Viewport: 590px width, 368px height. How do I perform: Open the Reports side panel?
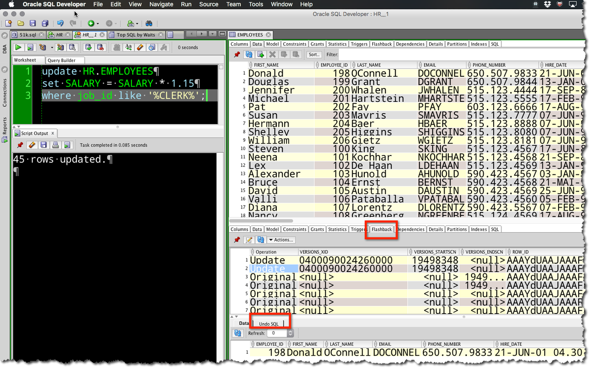pos(5,129)
